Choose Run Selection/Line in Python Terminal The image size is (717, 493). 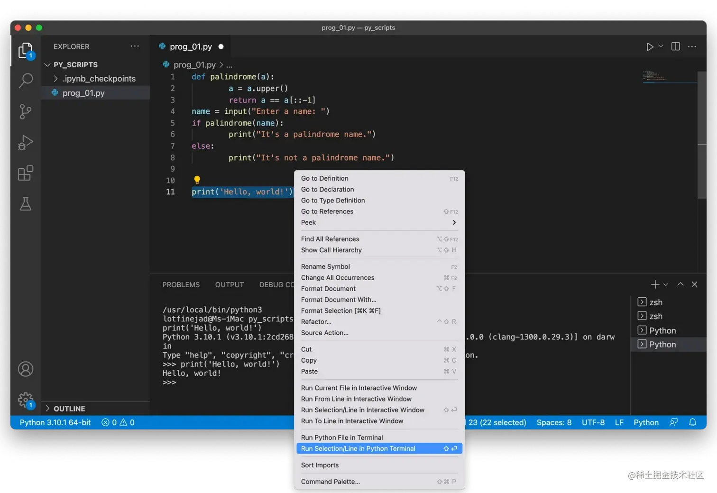click(x=379, y=448)
